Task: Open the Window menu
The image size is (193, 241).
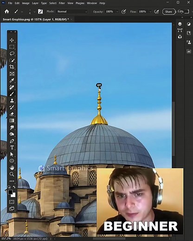Action: [x=92, y=3]
